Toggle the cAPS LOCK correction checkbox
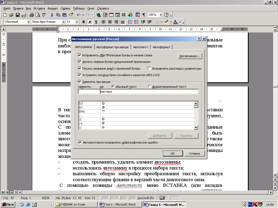 (80, 75)
